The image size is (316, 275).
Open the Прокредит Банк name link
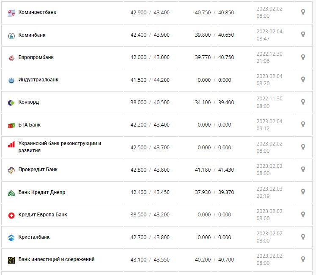click(38, 170)
